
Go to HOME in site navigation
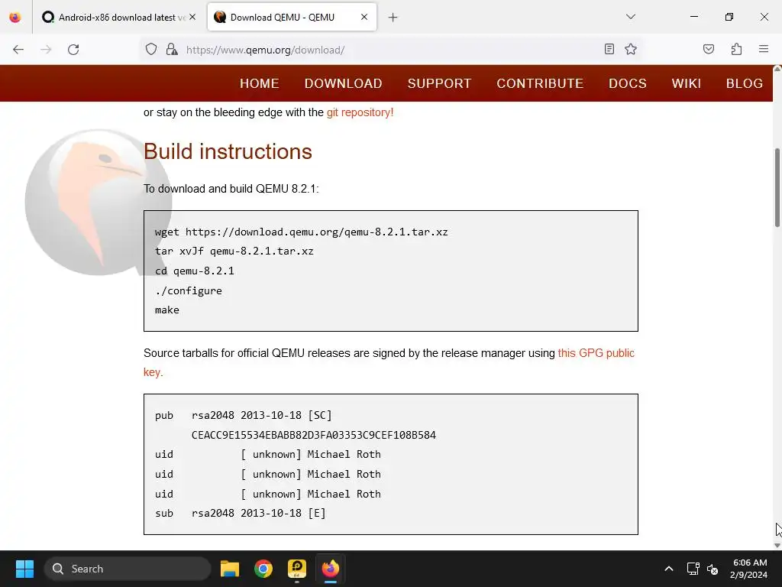[x=260, y=83]
